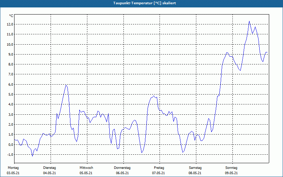Click the Tuesday peak near 6 °C
The width and height of the screenshot is (283, 177).
tap(66, 85)
